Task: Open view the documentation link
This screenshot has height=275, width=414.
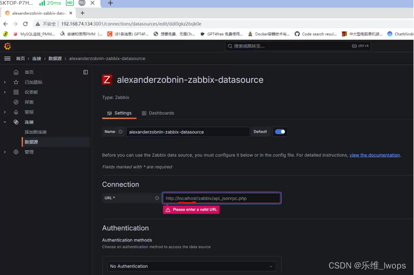Action: pos(375,155)
